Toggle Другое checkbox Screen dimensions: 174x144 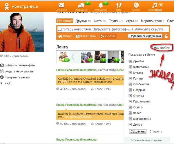pos(130,125)
